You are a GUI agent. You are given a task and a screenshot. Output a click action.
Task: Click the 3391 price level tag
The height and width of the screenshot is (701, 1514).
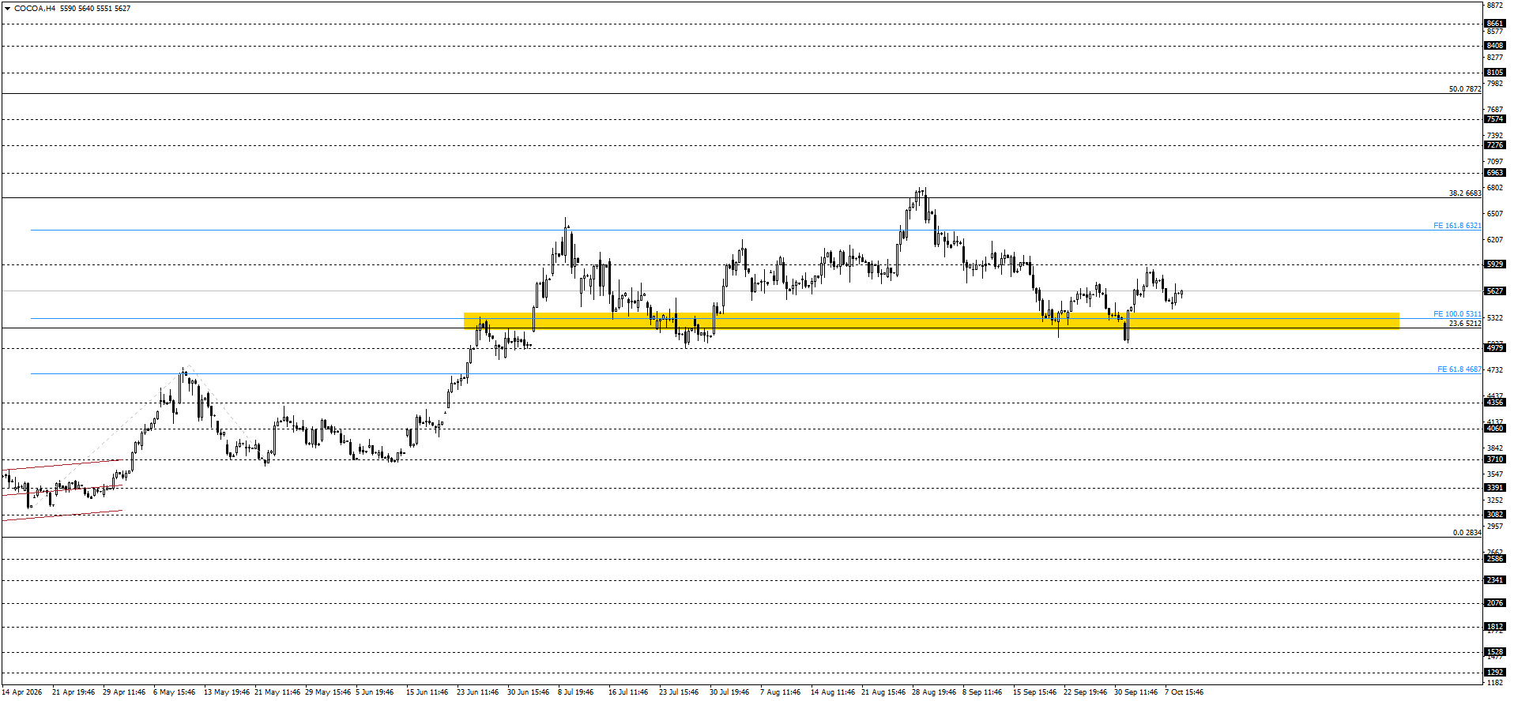point(1494,488)
